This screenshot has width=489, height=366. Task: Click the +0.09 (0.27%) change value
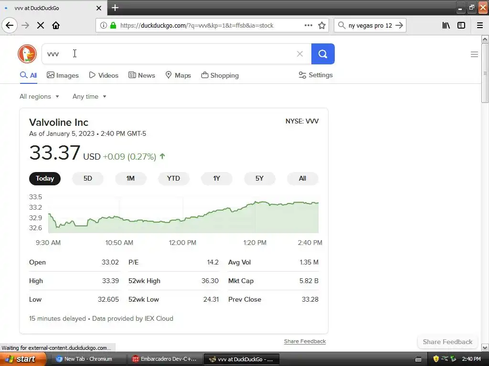(129, 156)
